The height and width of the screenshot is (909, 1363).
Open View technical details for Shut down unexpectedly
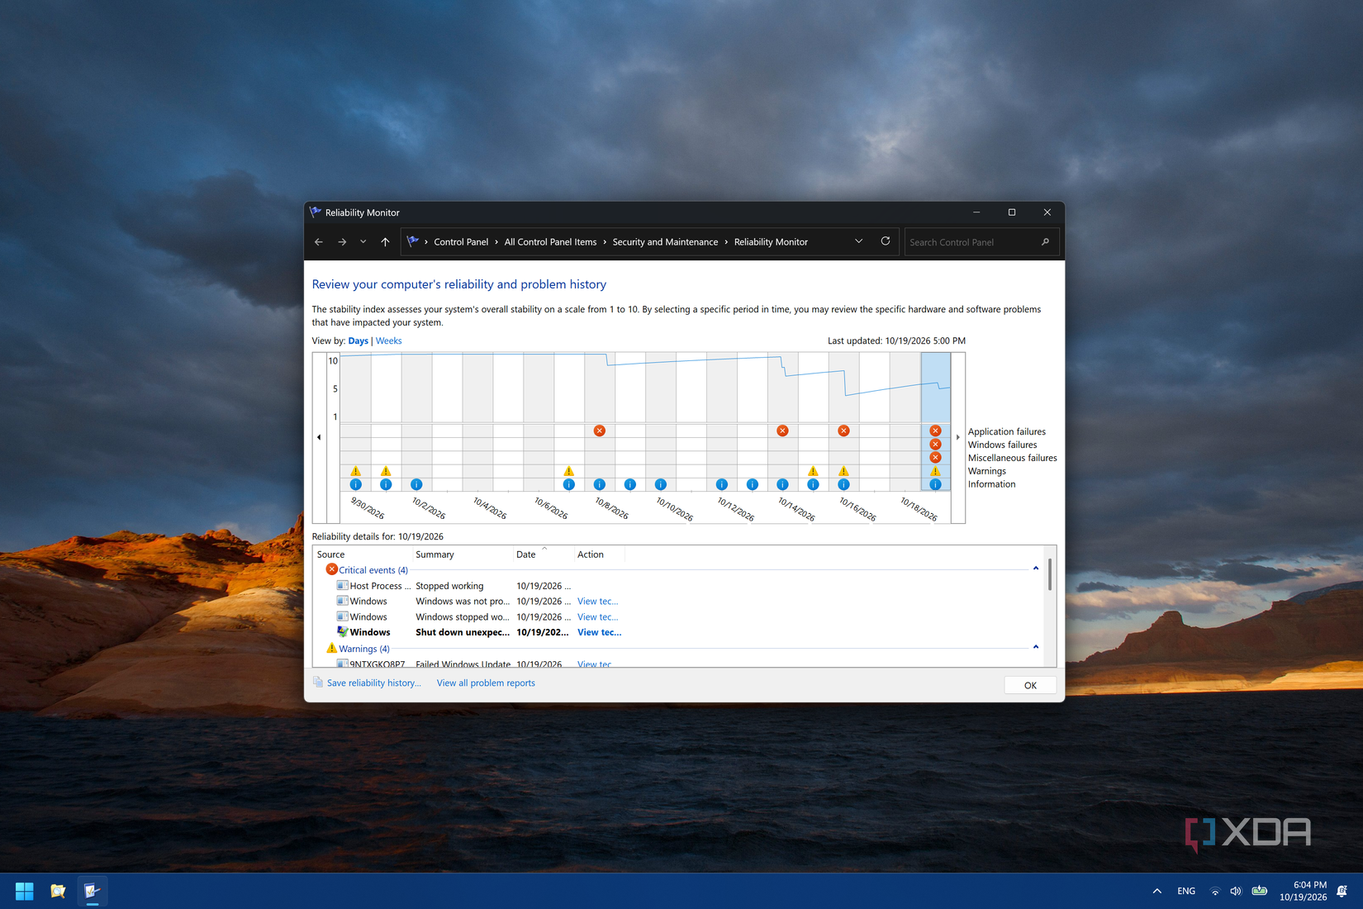(599, 632)
